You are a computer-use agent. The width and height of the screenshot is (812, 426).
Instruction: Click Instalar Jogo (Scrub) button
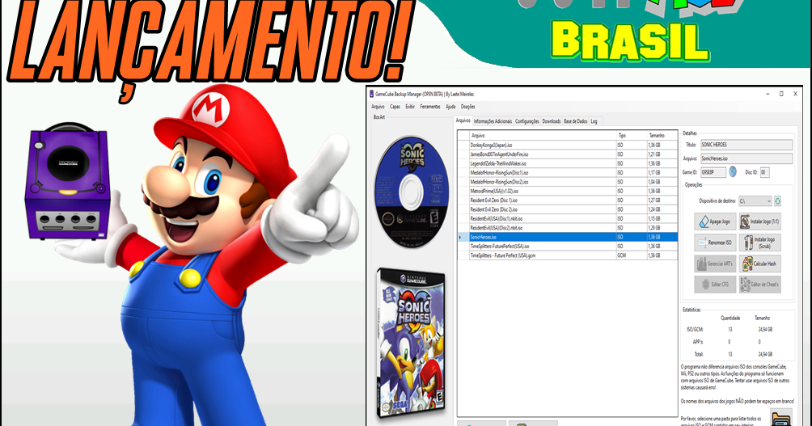(x=759, y=243)
